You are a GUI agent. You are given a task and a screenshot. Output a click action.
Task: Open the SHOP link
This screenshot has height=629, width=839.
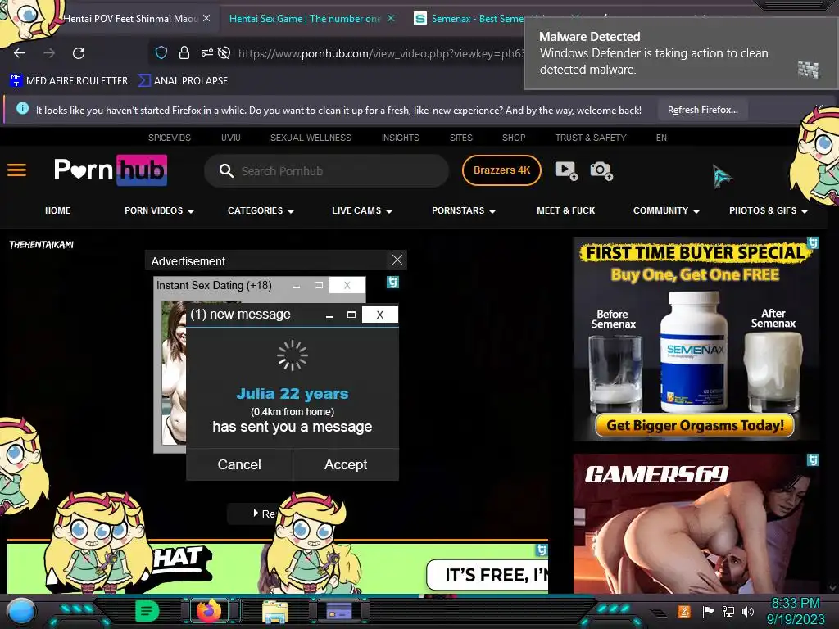click(514, 138)
